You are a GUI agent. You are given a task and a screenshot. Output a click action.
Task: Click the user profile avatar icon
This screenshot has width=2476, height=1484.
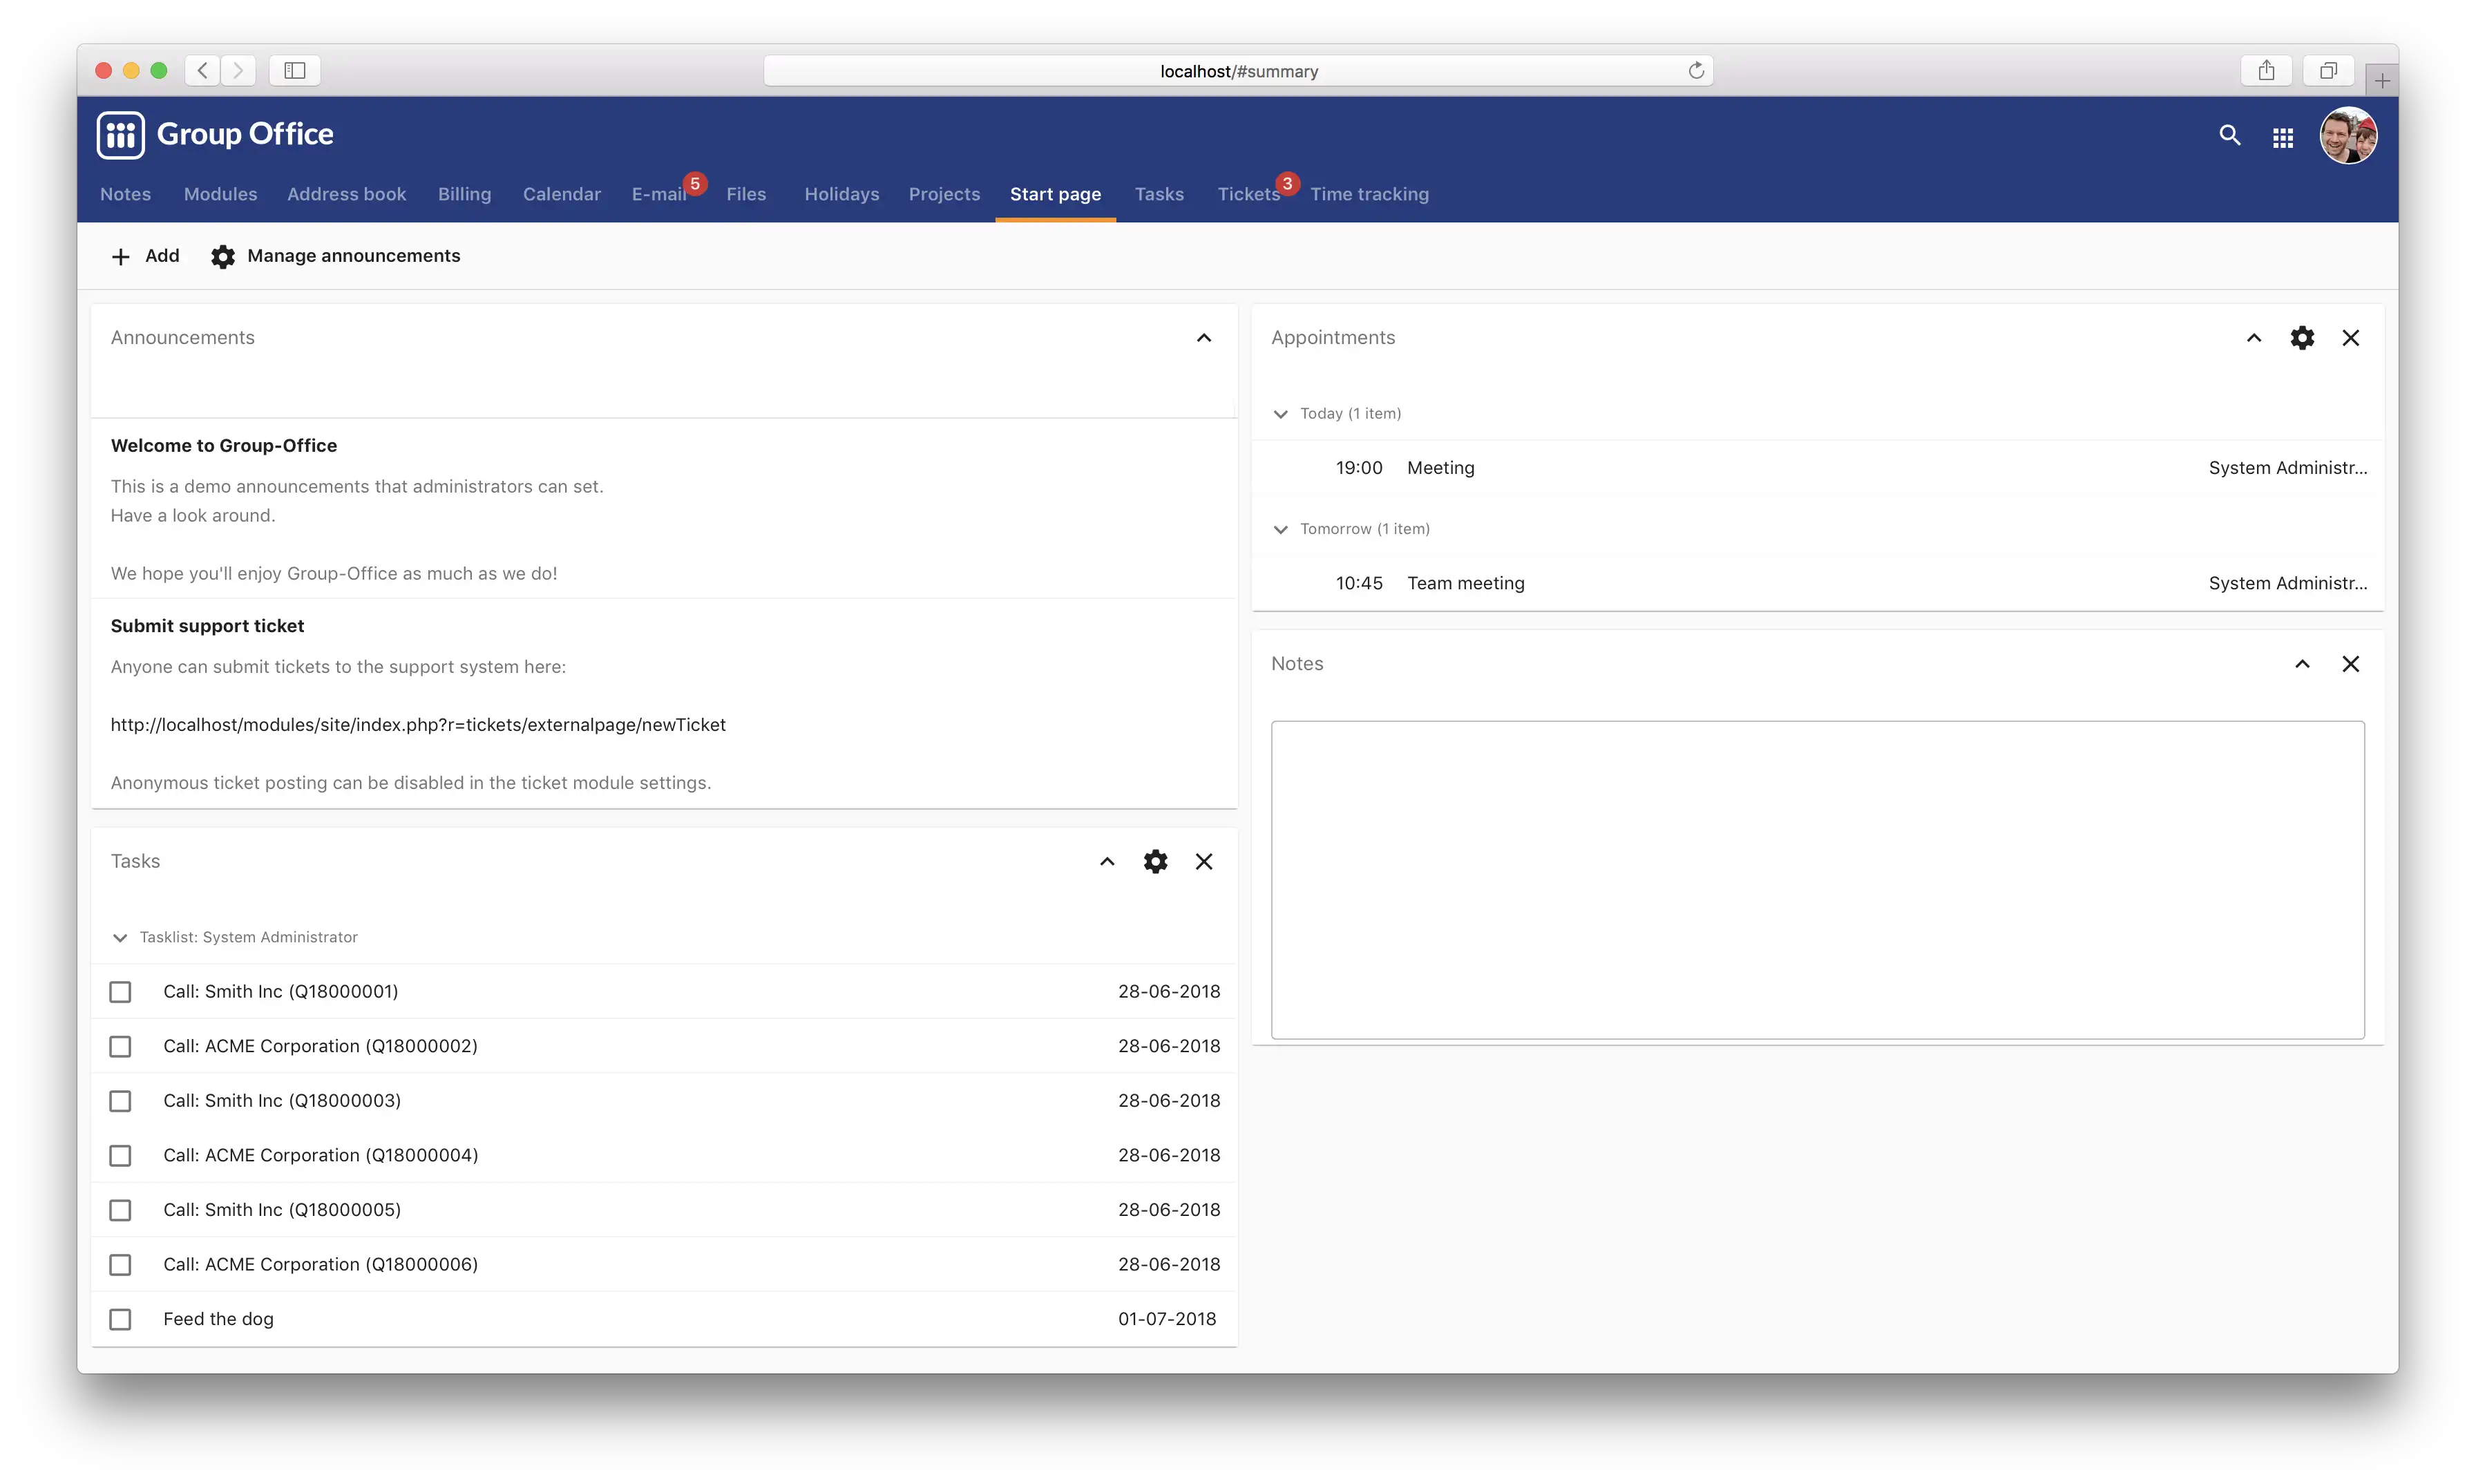[x=2349, y=134]
